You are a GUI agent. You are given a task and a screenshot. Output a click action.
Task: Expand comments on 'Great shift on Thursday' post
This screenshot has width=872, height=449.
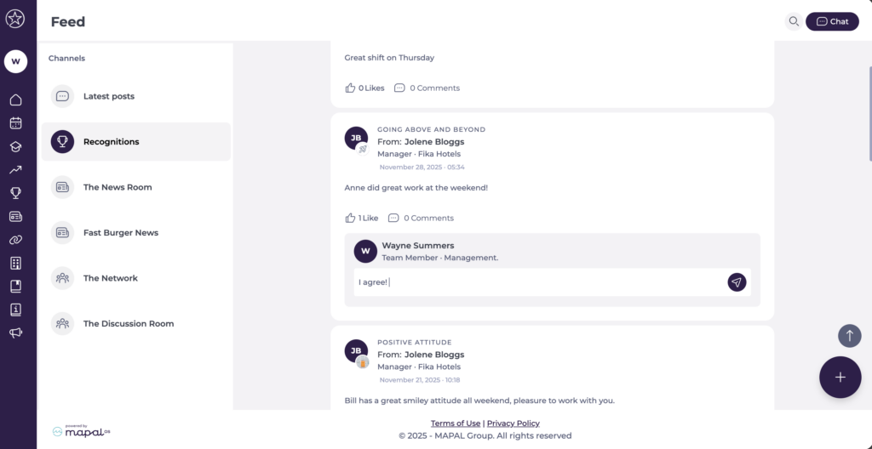(427, 88)
